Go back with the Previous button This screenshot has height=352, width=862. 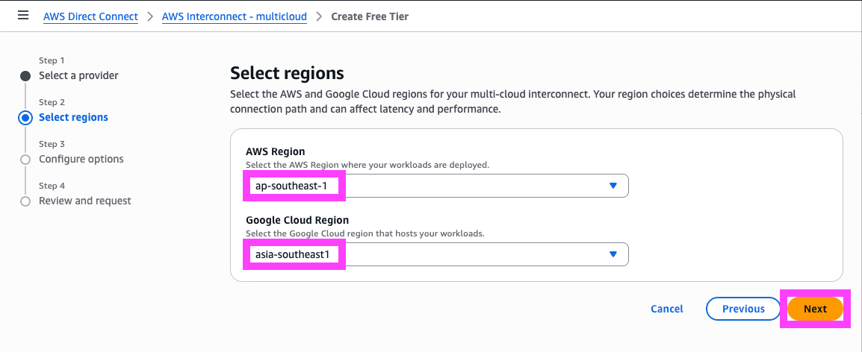743,309
